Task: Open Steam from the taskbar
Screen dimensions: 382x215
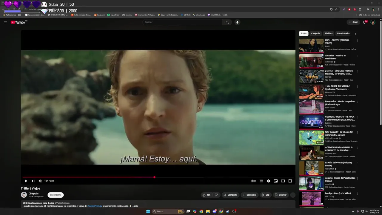Action: pos(227,211)
